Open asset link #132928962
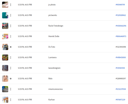The height and width of the screenshot is (104, 128). [121, 15]
